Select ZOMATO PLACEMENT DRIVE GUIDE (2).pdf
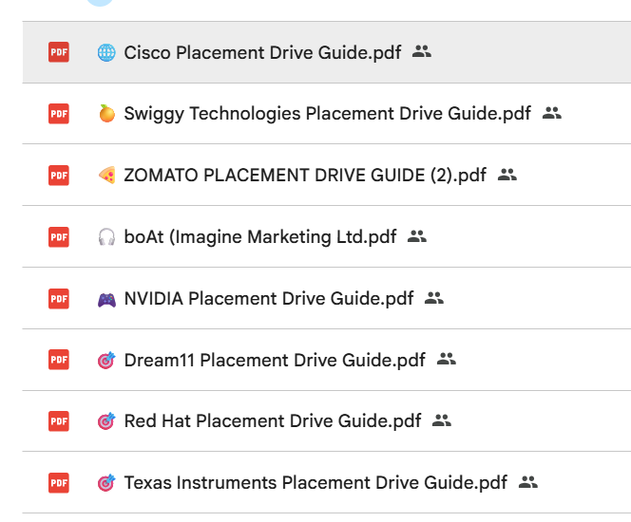Viewport: 631px width, 522px height. point(305,176)
